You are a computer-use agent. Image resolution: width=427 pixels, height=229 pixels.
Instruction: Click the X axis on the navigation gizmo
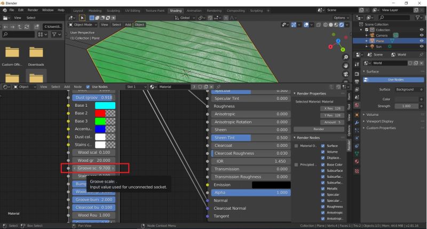330,46
